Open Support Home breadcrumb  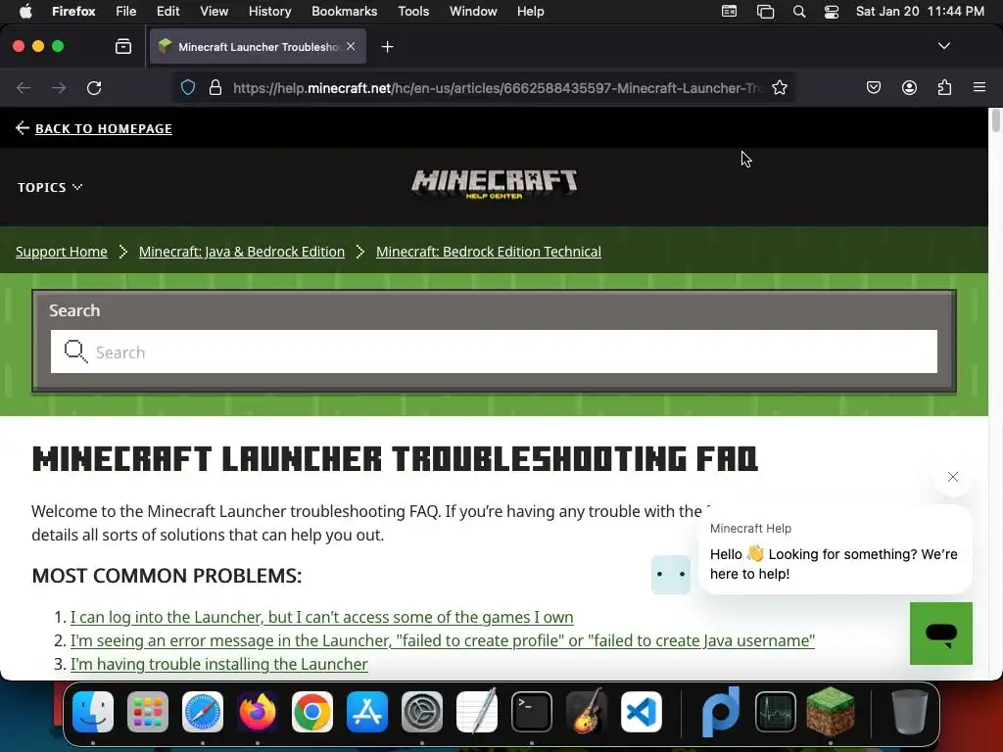click(x=62, y=252)
